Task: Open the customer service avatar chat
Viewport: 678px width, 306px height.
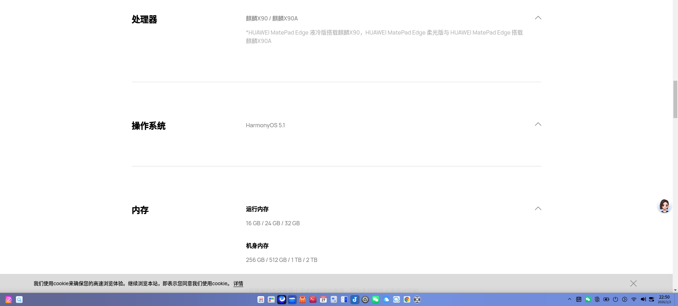Action: [664, 206]
